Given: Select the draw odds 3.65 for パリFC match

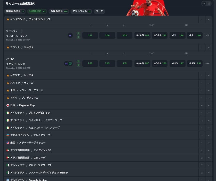Looking at the screenshot, I should tap(107, 64).
